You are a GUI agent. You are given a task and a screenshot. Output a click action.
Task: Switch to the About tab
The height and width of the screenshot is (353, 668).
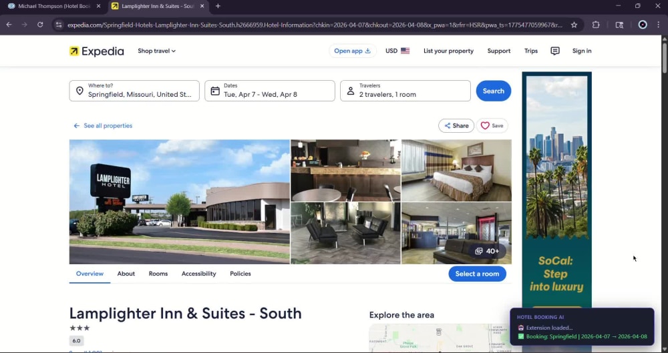click(126, 274)
